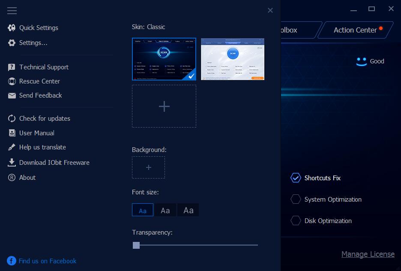Screen dimensions: 401x271
Task: Click the Technical Support question icon
Action: (12, 67)
